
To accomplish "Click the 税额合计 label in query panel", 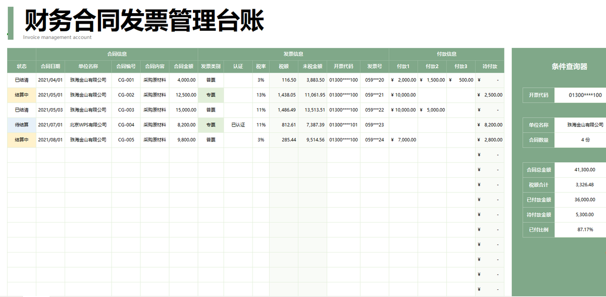I will [538, 184].
